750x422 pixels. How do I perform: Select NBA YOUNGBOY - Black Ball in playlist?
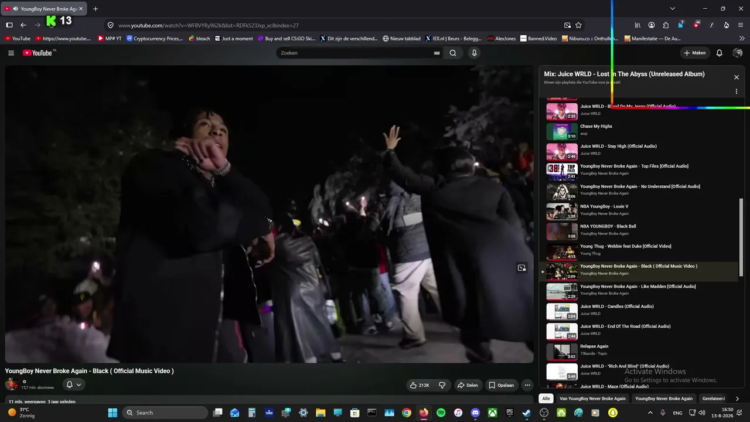tap(639, 231)
